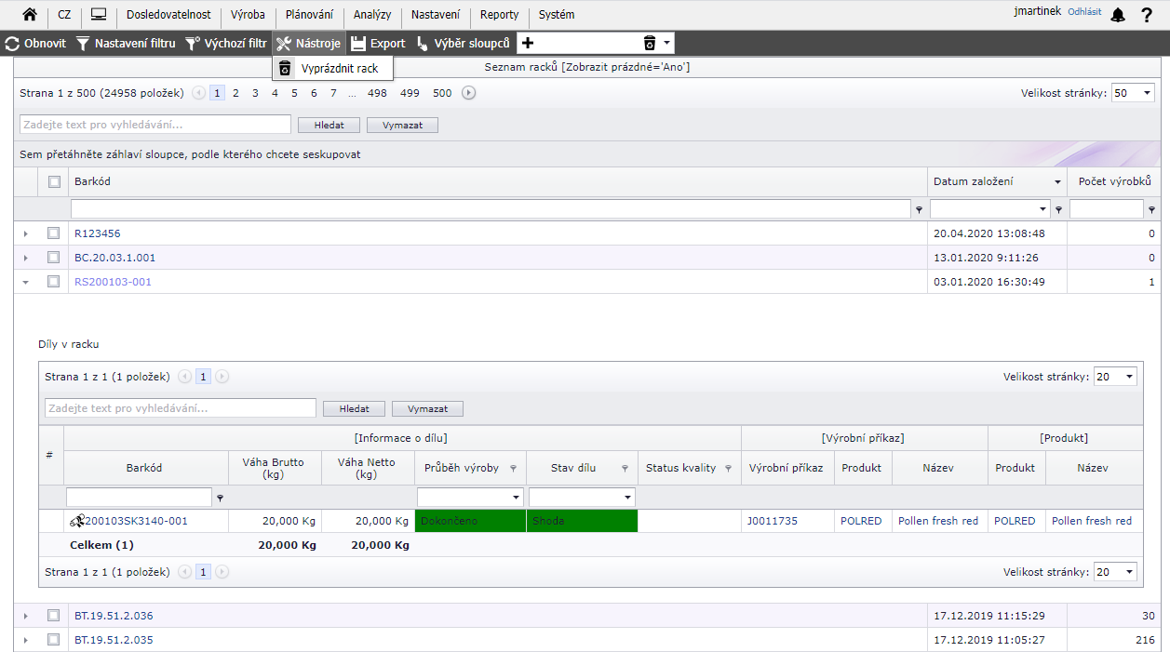
Task: Click the notifications bell icon
Action: [1118, 15]
